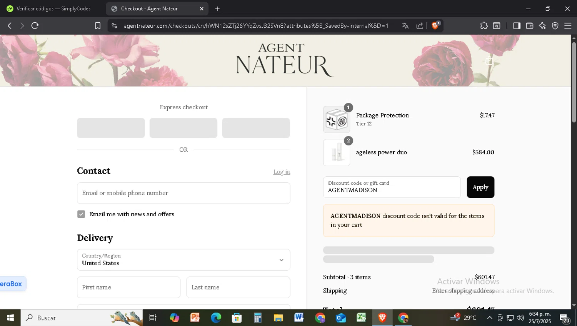Viewport: 577px width, 326px height.
Task: Uncheck Email me with news and offers
Action: pyautogui.click(x=81, y=214)
